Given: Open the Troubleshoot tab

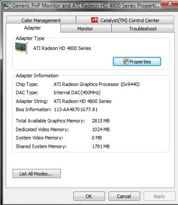Looking at the screenshot, I should pos(143,29).
